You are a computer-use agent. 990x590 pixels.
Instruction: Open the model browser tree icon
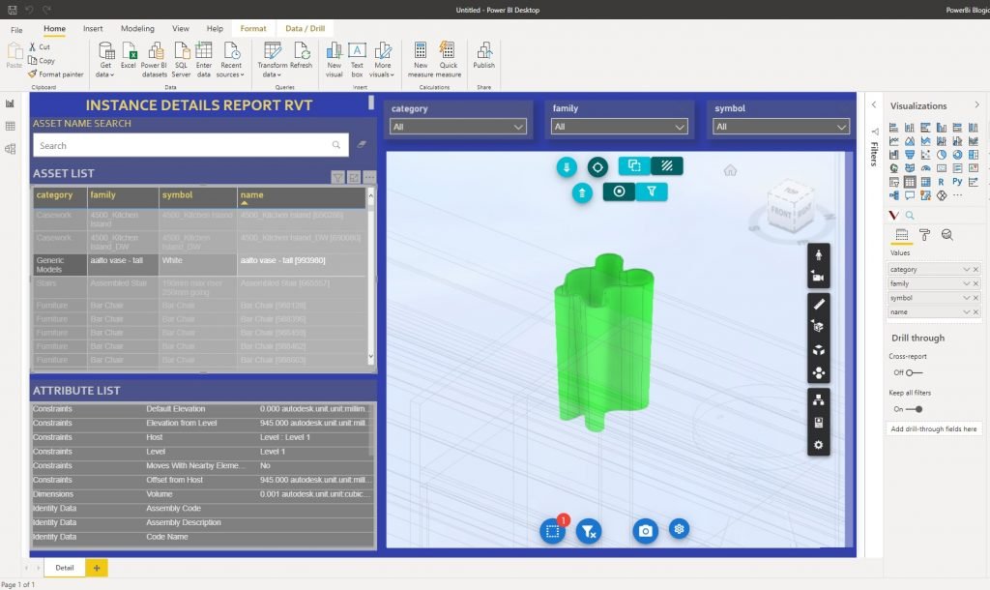tap(819, 398)
